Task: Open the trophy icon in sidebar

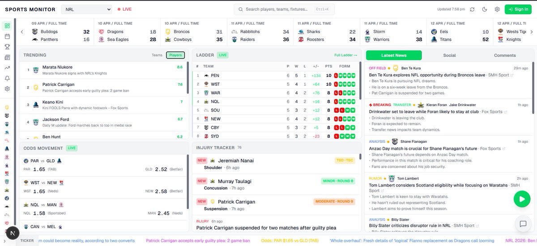Action: 7,47
